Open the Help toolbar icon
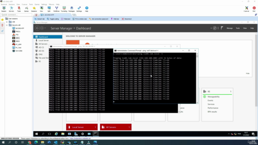The height and width of the screenshot is (145, 258). click(x=87, y=9)
